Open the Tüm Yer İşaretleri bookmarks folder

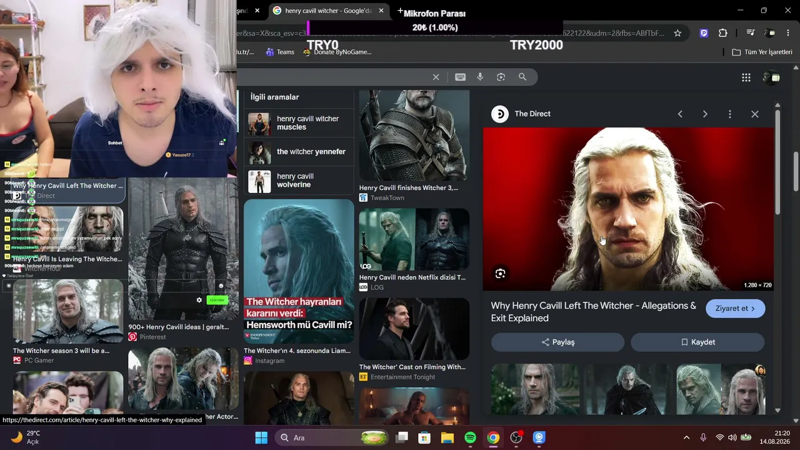[762, 52]
